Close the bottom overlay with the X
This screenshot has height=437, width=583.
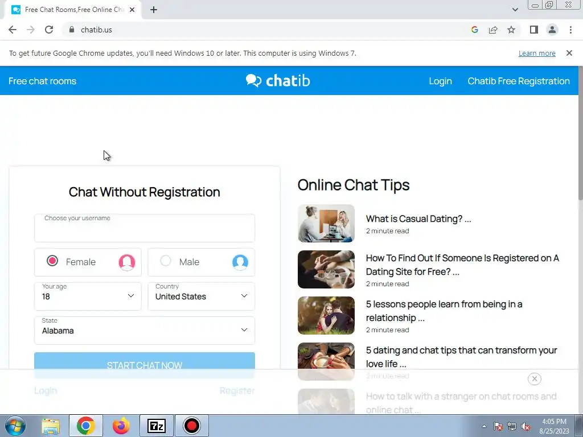tap(534, 378)
